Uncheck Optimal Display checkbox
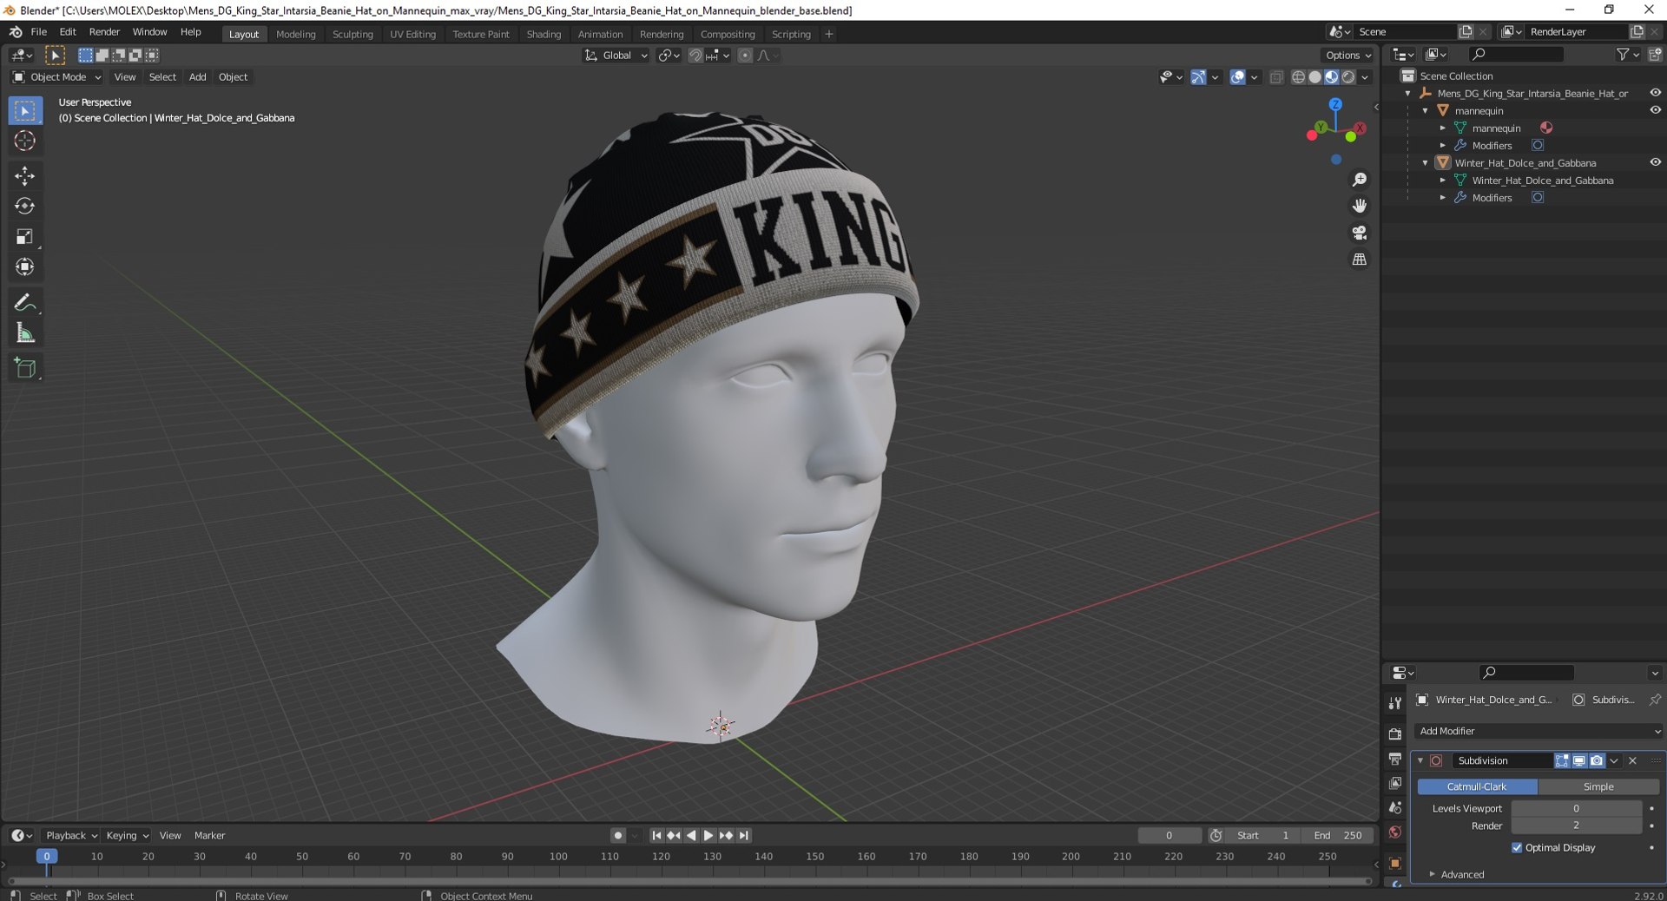Image resolution: width=1667 pixels, height=901 pixels. click(1517, 848)
